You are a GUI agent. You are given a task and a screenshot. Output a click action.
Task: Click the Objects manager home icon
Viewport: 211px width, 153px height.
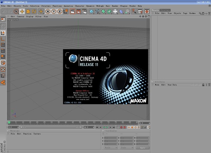coord(203,13)
